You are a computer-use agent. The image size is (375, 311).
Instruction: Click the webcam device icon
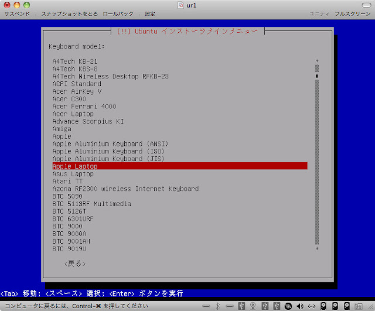253,306
